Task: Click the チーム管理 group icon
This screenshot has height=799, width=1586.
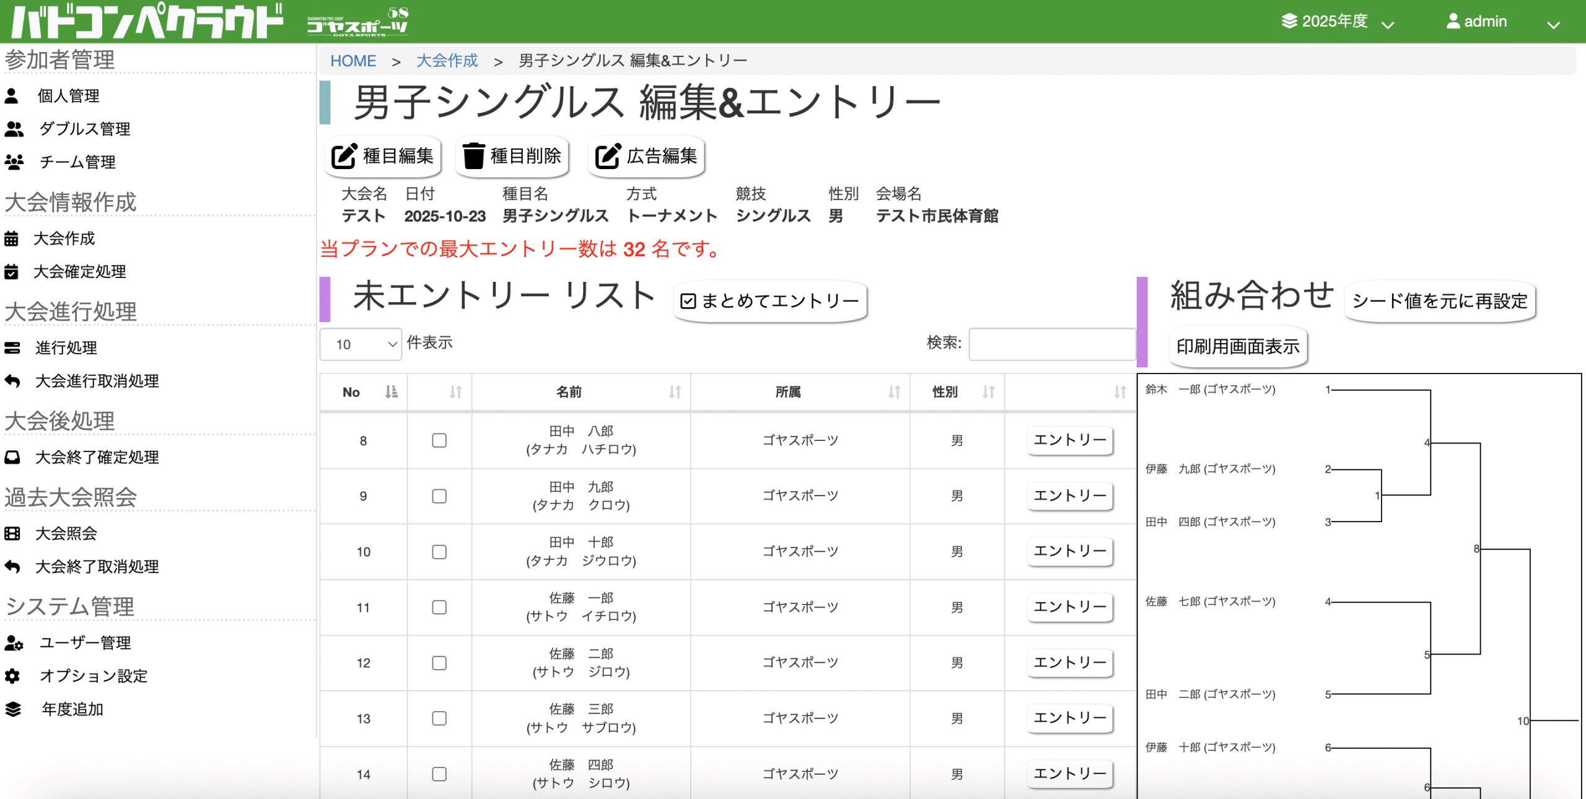Action: click(x=14, y=162)
